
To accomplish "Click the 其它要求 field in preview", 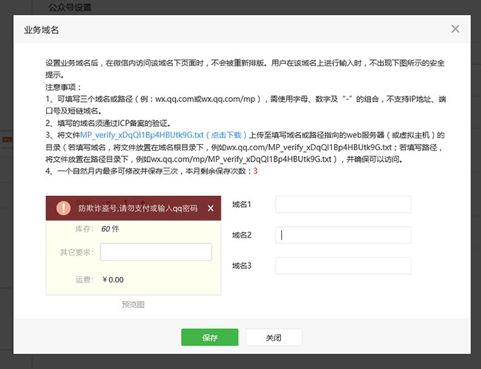I will pos(156,252).
